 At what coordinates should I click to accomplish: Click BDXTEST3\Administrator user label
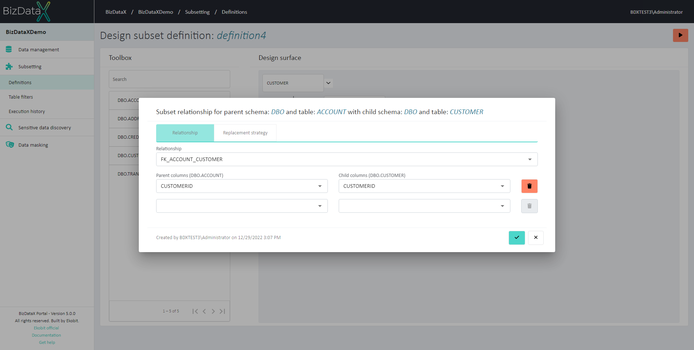pos(656,12)
